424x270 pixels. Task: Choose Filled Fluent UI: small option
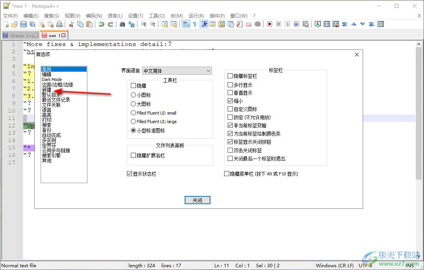tap(133, 113)
